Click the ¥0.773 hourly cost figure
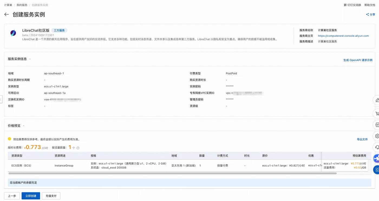The width and height of the screenshot is (379, 201). 32,147
